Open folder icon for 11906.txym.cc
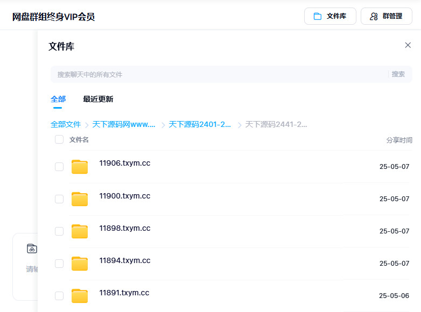 pos(80,167)
